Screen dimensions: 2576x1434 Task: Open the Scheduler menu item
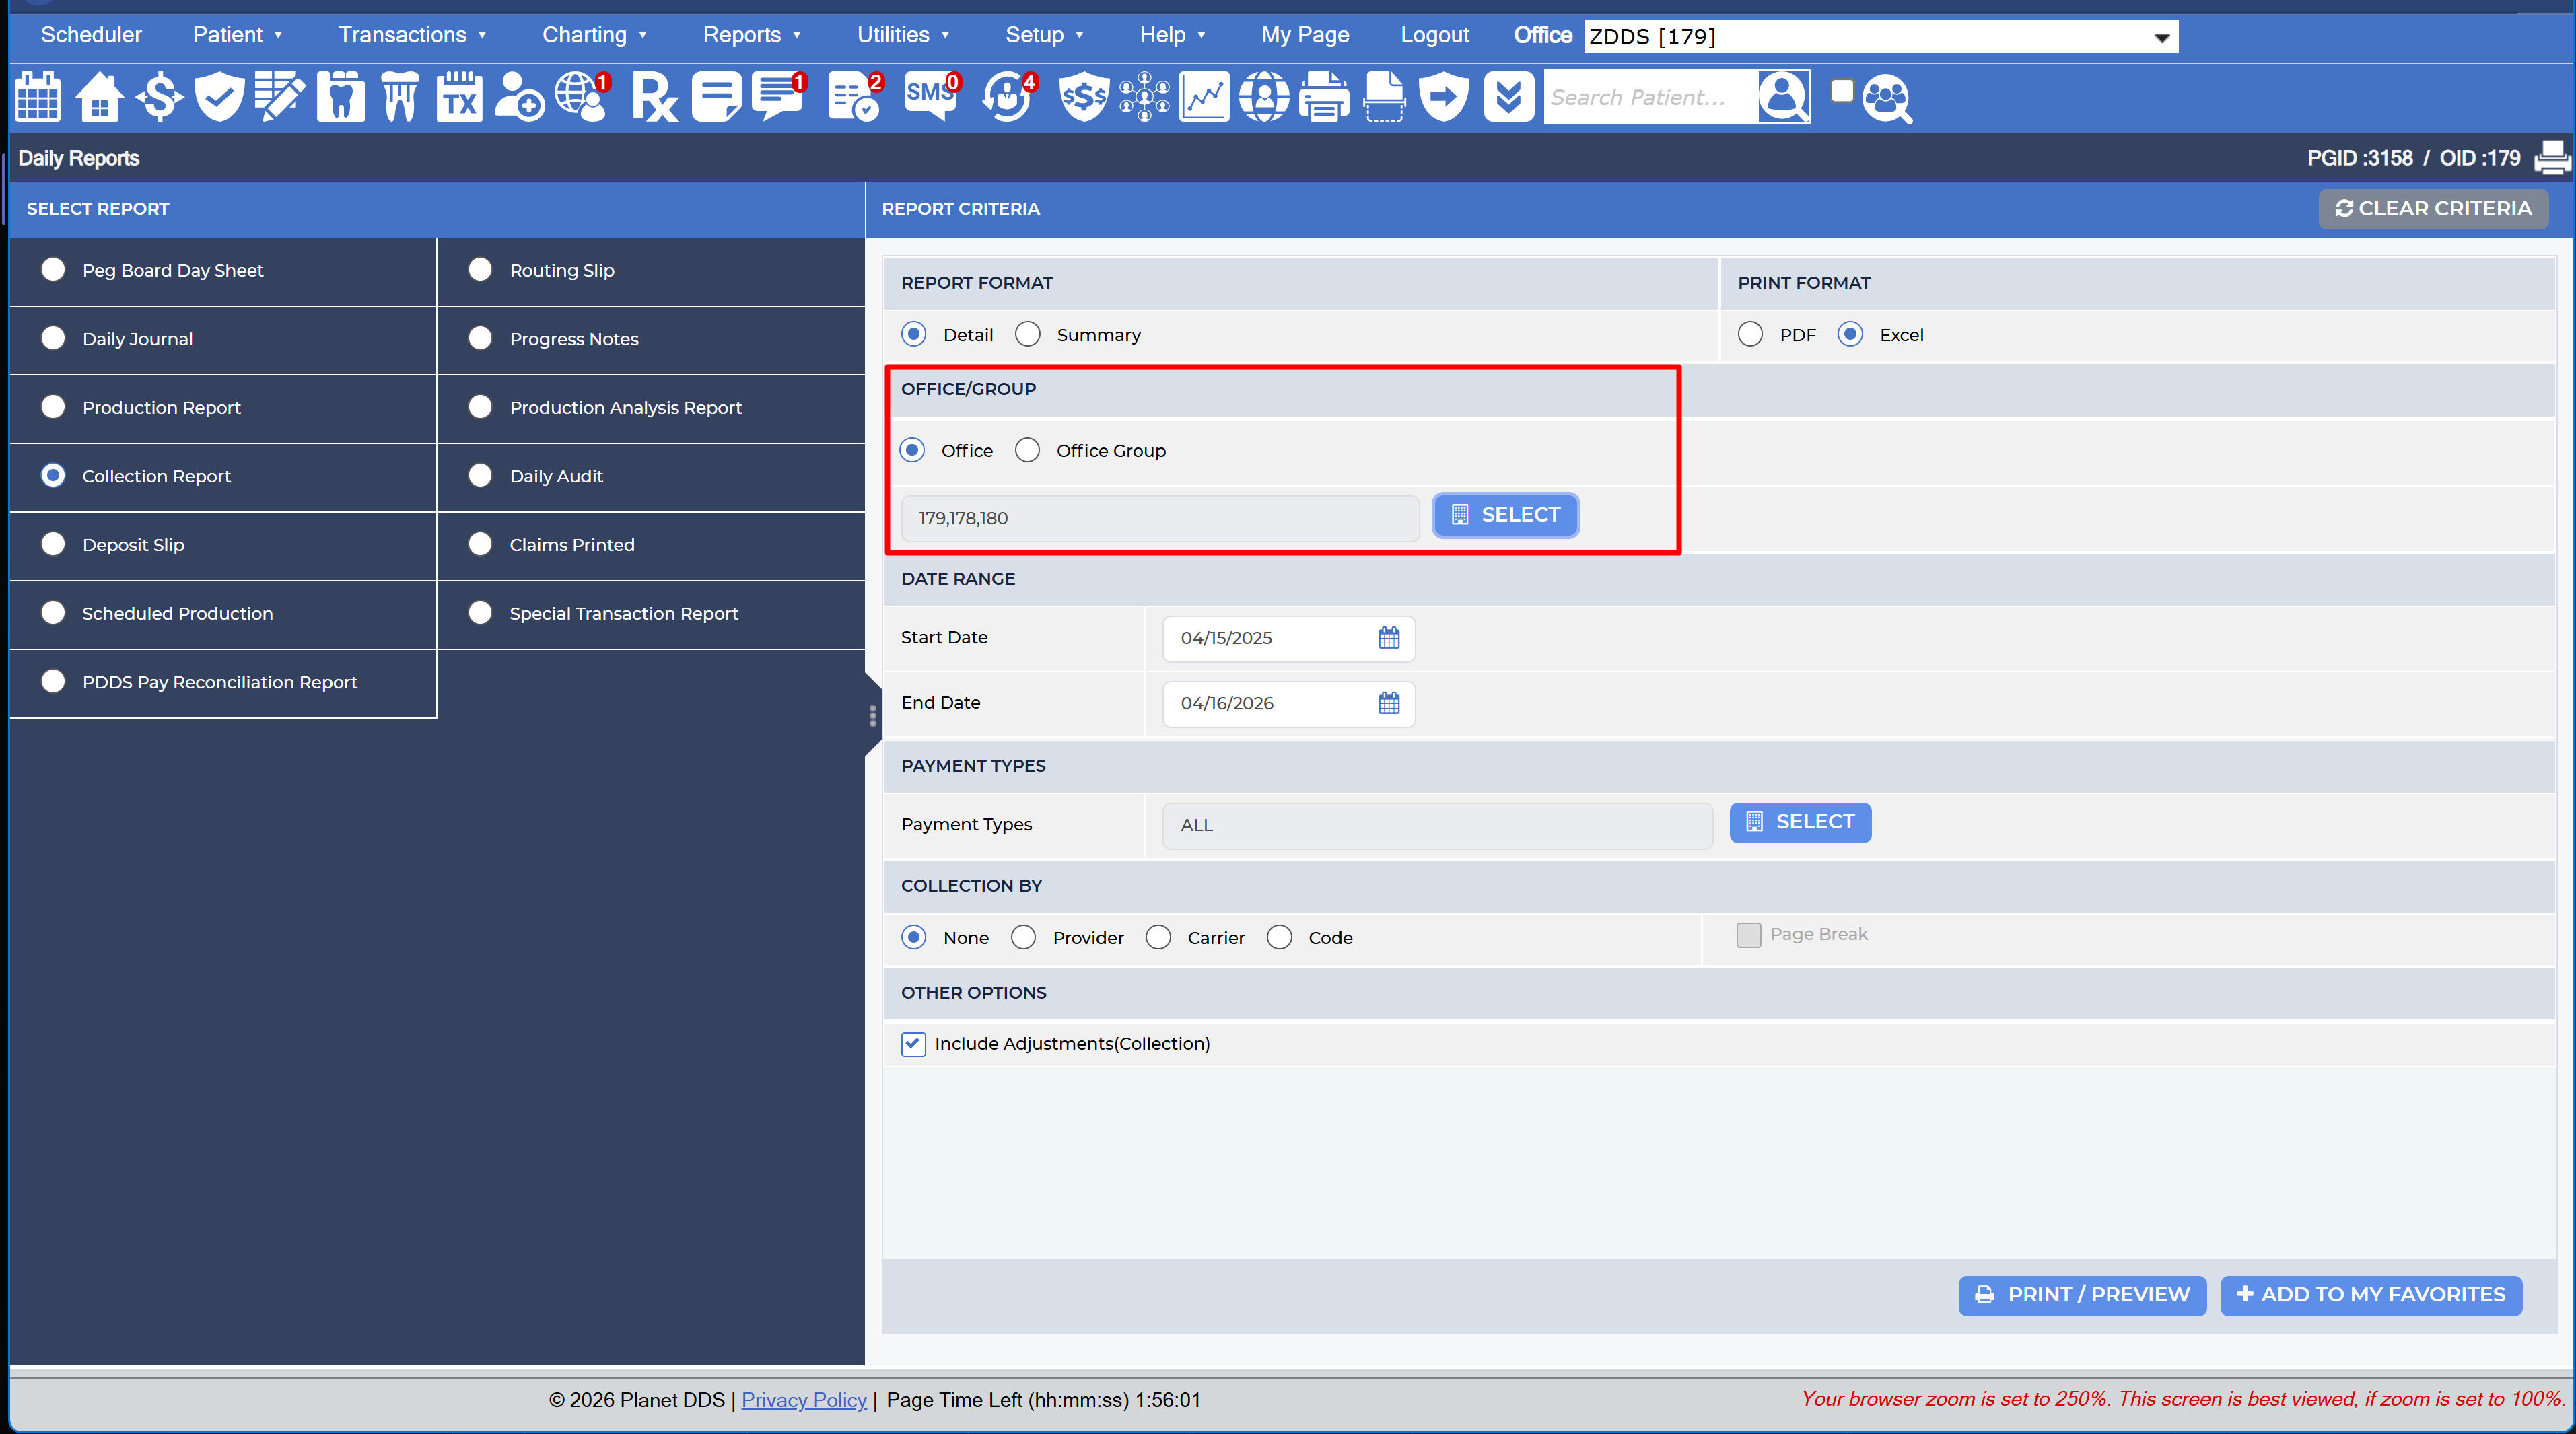[91, 35]
